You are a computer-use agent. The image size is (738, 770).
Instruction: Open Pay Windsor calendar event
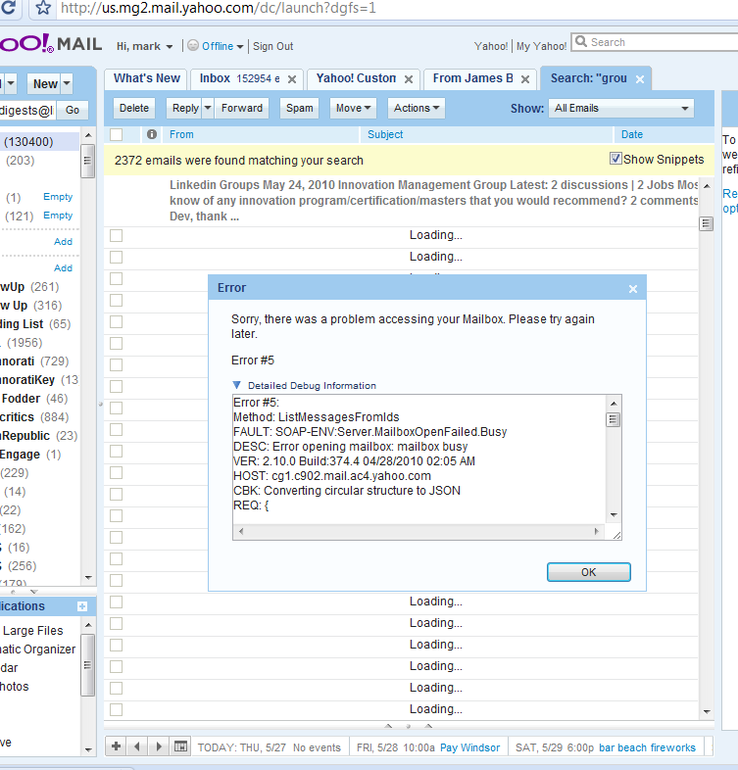click(x=469, y=747)
